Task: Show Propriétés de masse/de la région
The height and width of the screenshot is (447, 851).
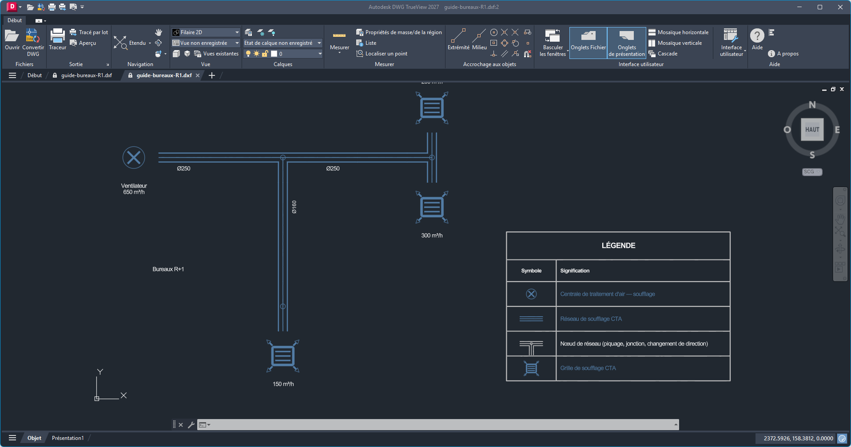Action: point(399,32)
